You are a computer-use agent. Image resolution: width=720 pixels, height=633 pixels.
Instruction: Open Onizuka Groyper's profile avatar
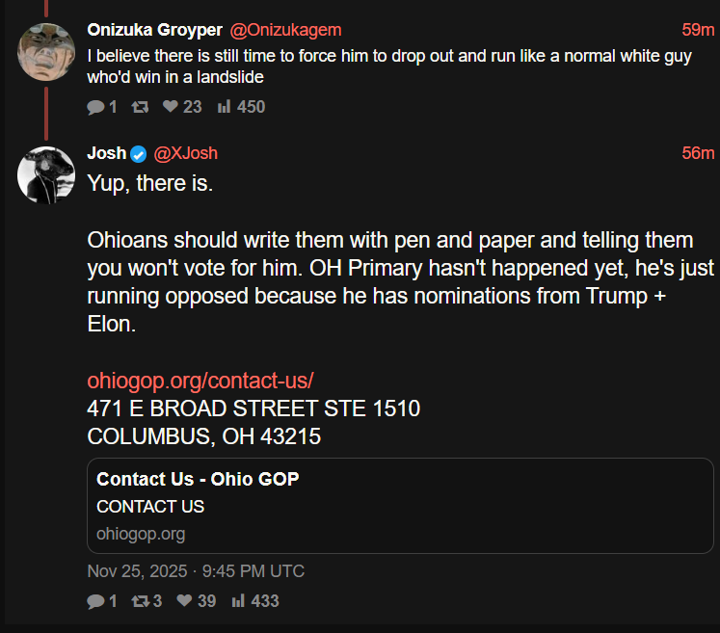46,52
